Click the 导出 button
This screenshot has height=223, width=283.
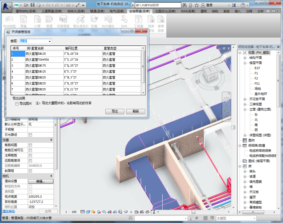click(115, 112)
